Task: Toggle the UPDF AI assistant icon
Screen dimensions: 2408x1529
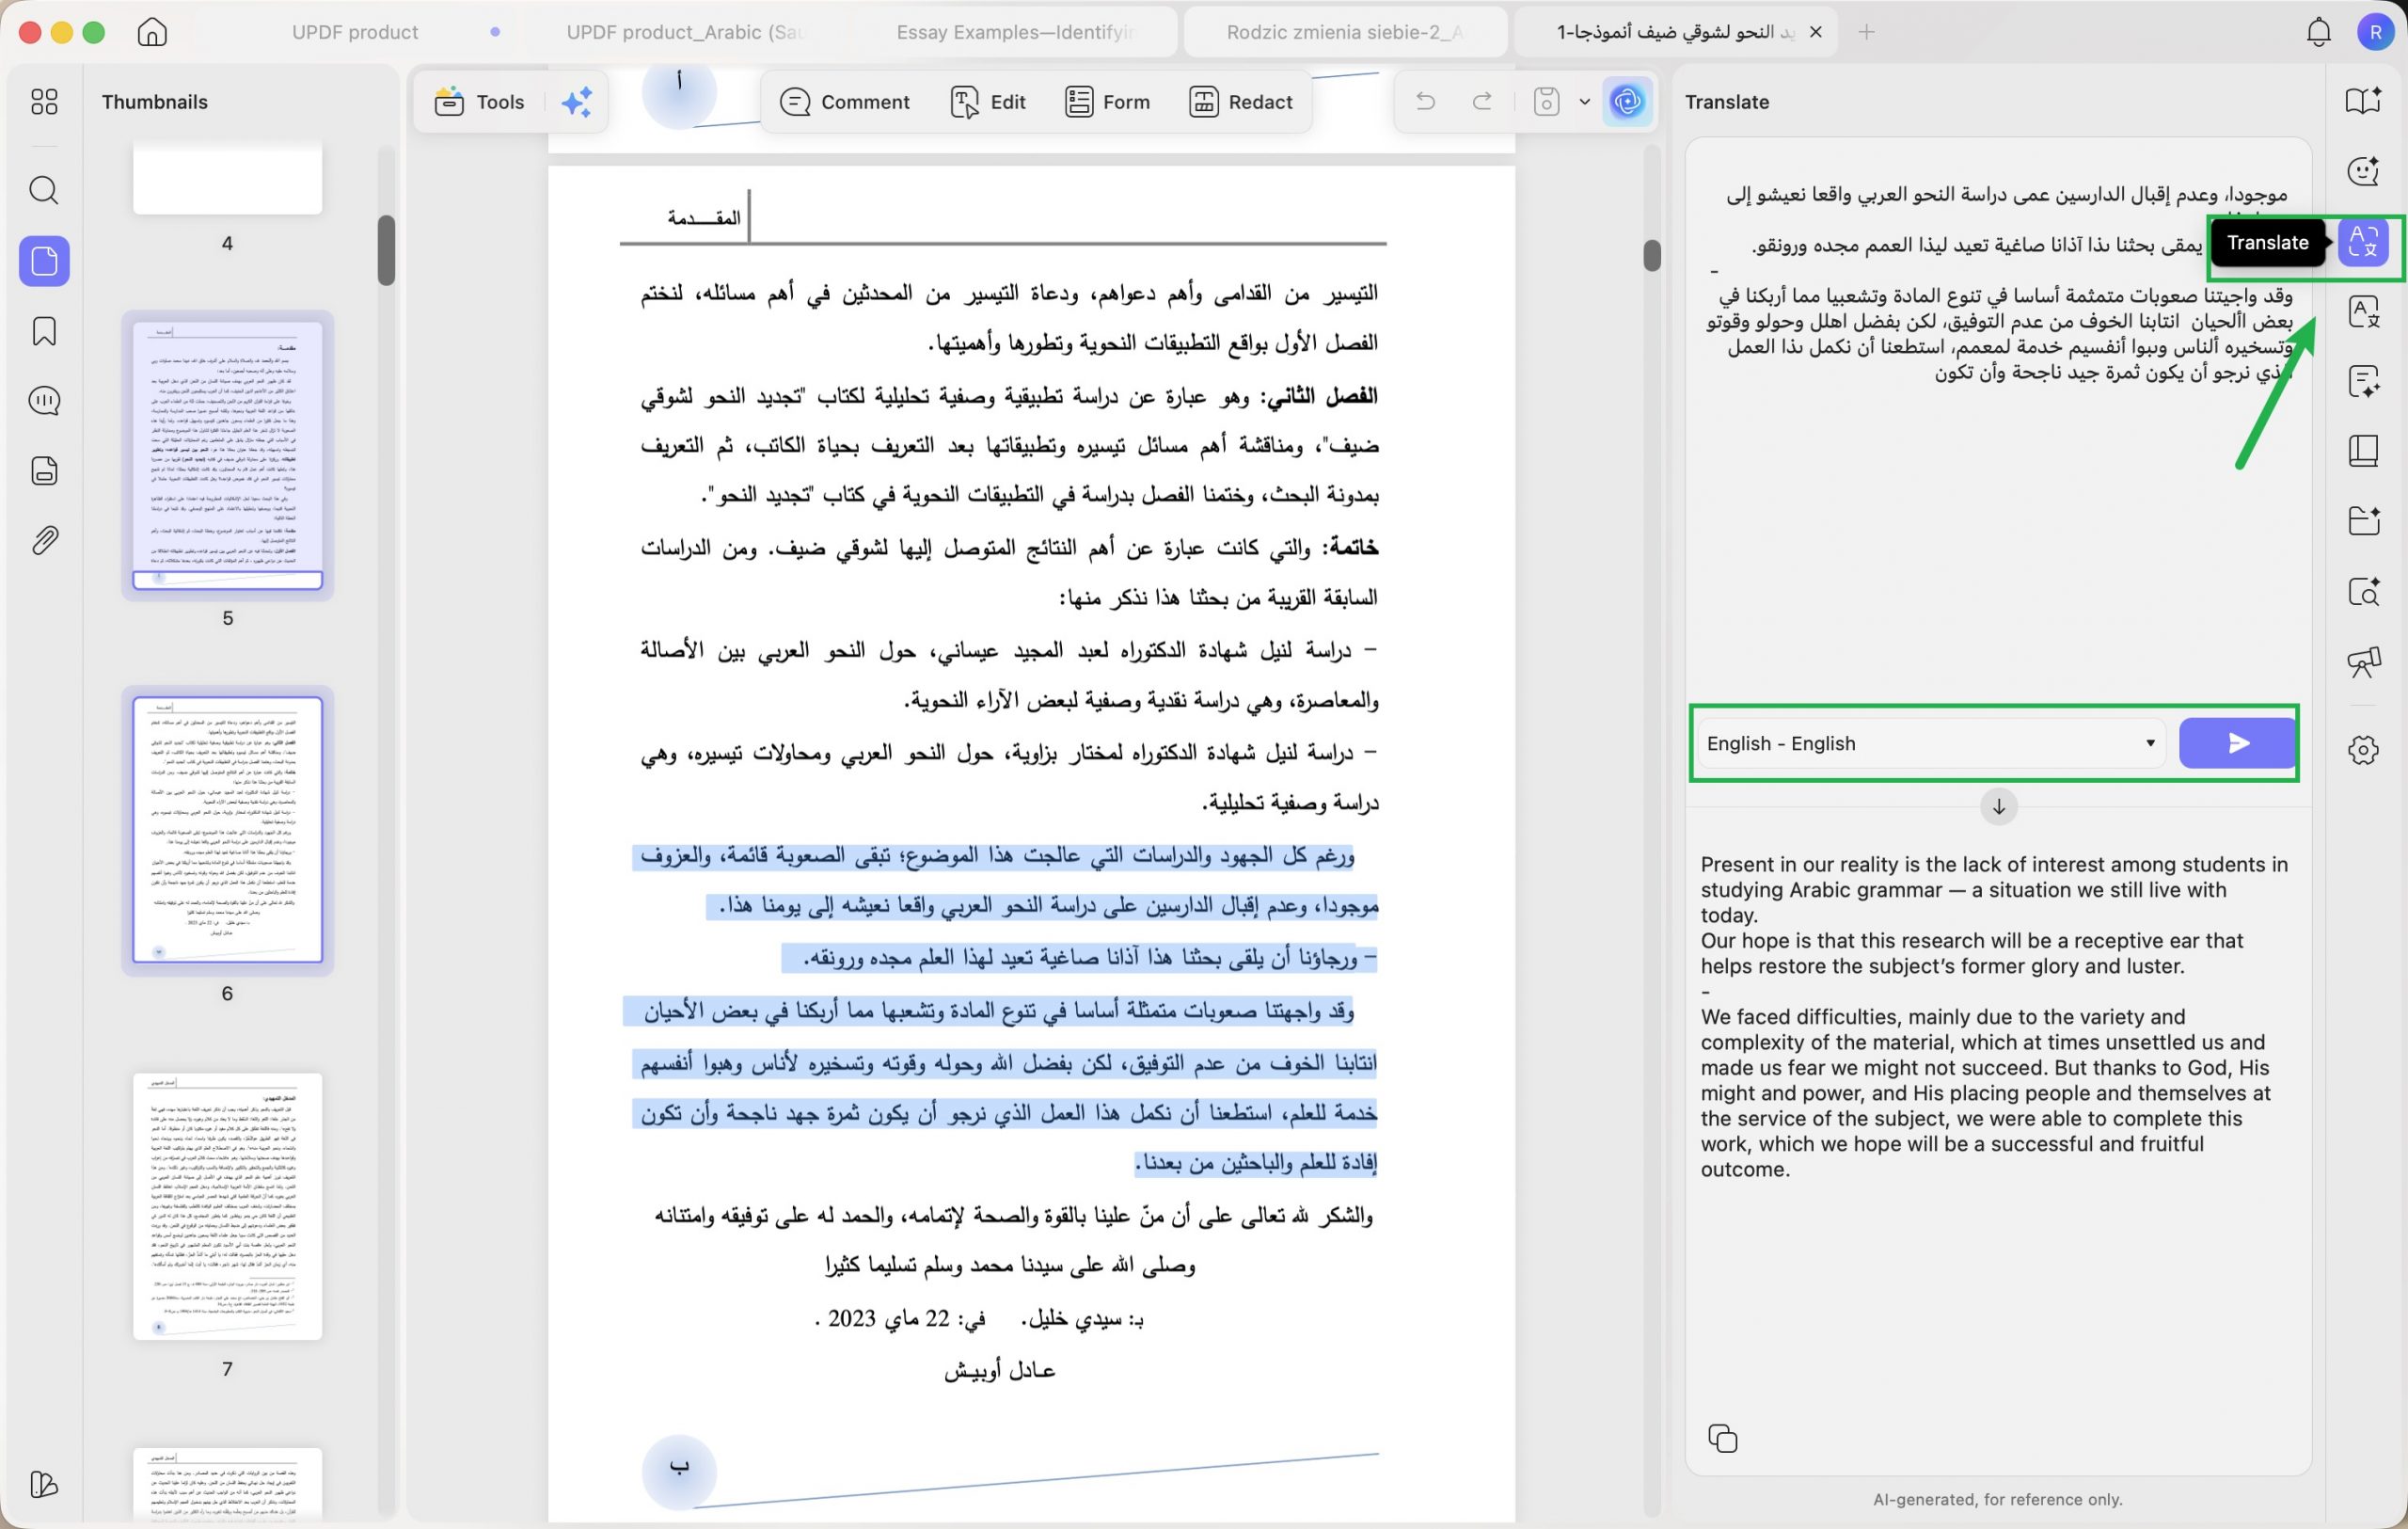Action: (x=1627, y=101)
